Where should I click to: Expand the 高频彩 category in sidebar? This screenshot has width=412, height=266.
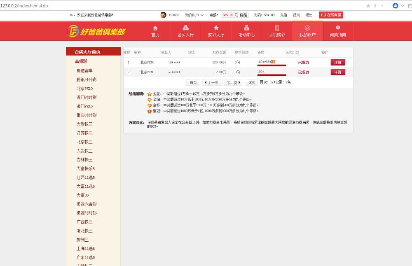pyautogui.click(x=81, y=61)
